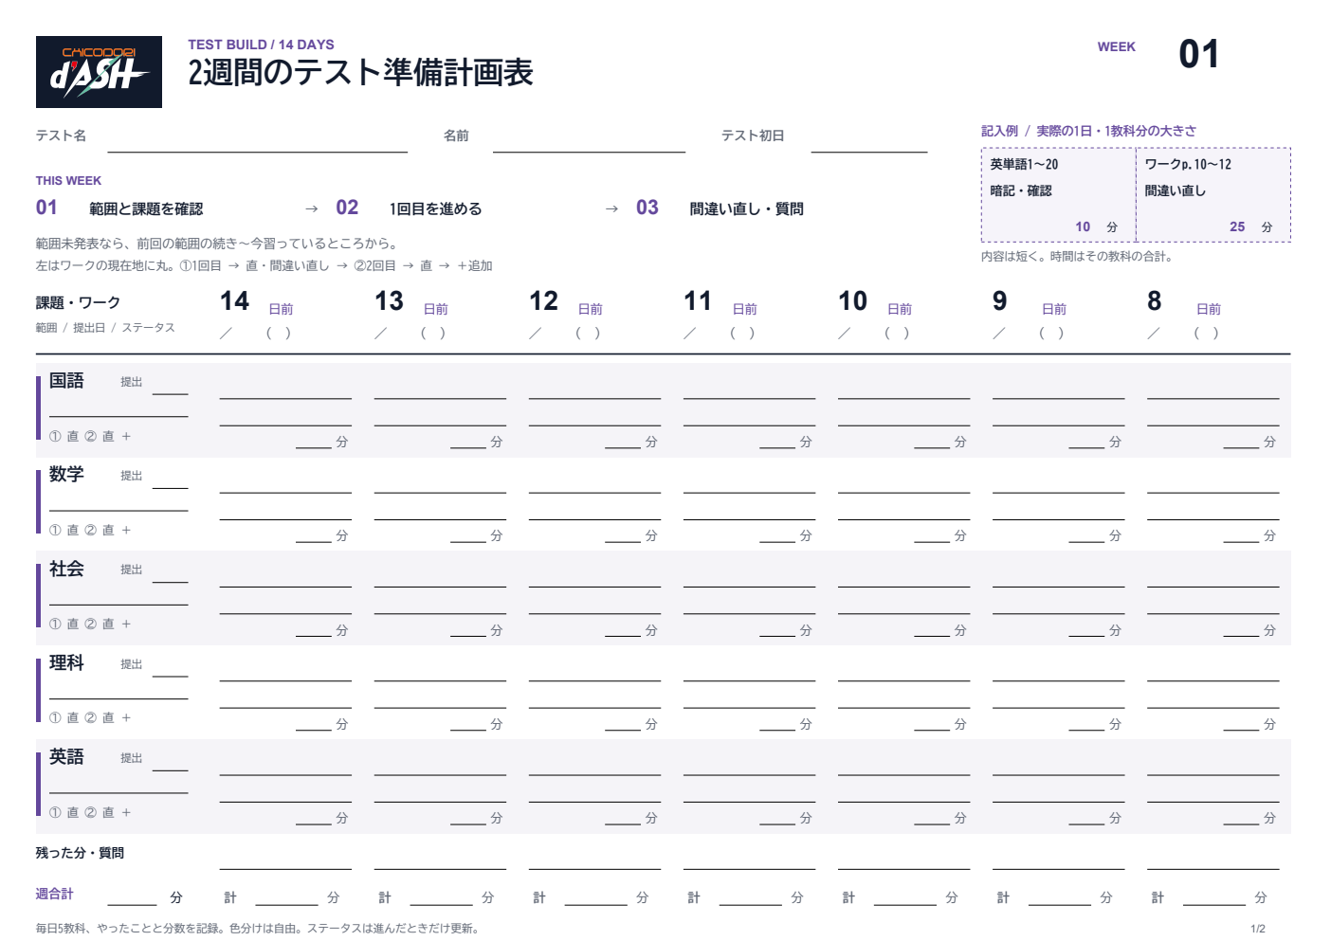Click the 課題・ワーク column heading
The width and height of the screenshot is (1331, 941).
[78, 302]
